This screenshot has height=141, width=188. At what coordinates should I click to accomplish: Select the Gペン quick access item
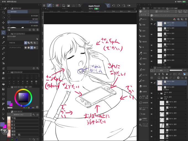pos(143,19)
